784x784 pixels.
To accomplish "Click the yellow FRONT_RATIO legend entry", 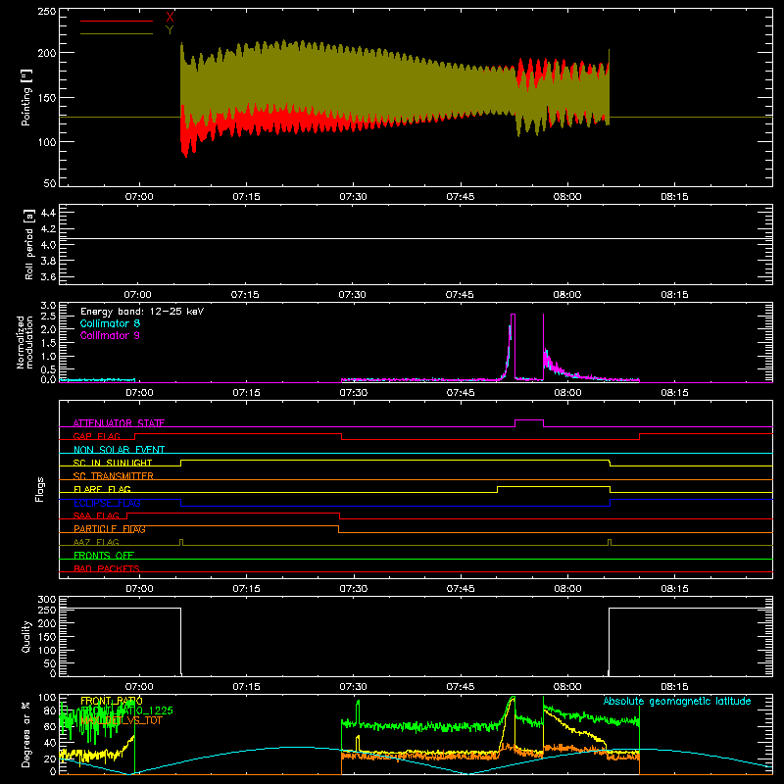I will click(112, 701).
